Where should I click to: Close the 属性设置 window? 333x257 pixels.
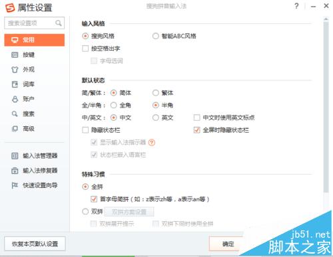coord(326,6)
